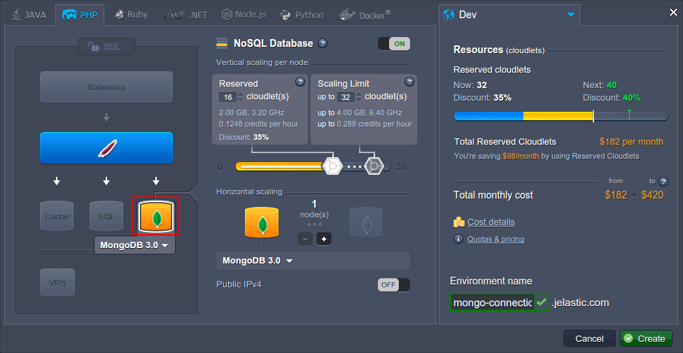Click the orange MongoDB node in Horizontal scaling

tap(262, 222)
